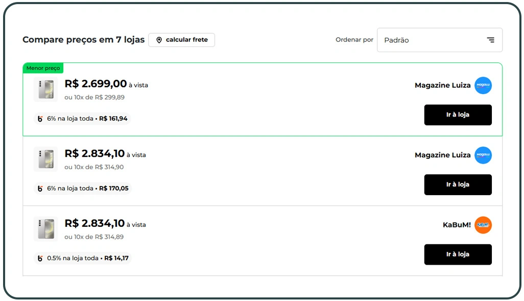524x301 pixels.
Task: Click the green Menor preço badge
Action: coord(43,67)
